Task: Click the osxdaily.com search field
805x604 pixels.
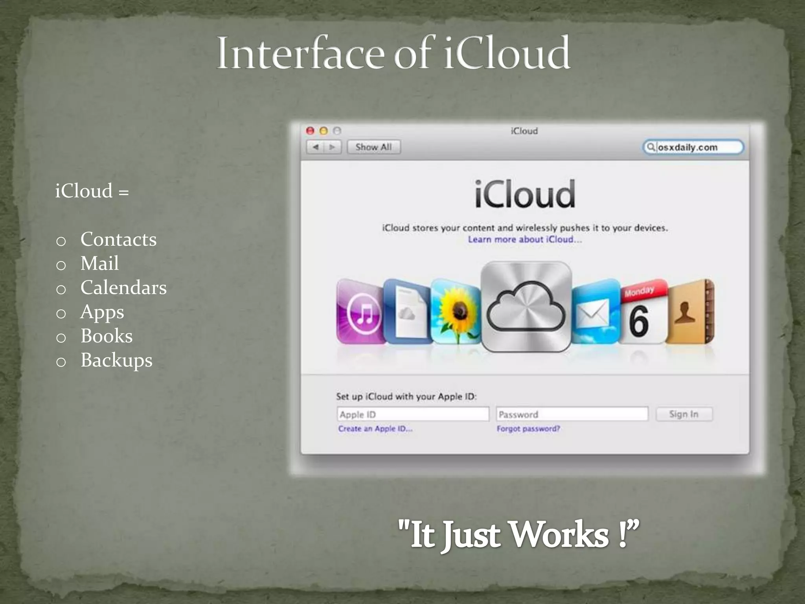Action: coord(693,147)
